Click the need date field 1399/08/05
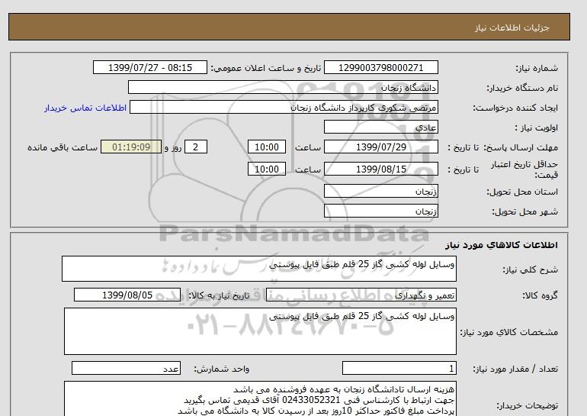Viewport: 587px width, 416px height. point(127,295)
